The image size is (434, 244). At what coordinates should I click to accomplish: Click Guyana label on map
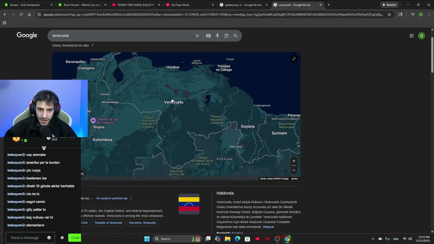[248, 126]
